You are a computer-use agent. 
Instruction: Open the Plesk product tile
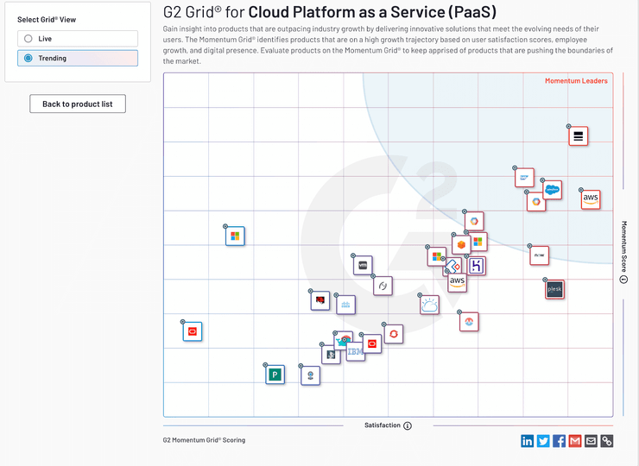pyautogui.click(x=554, y=289)
